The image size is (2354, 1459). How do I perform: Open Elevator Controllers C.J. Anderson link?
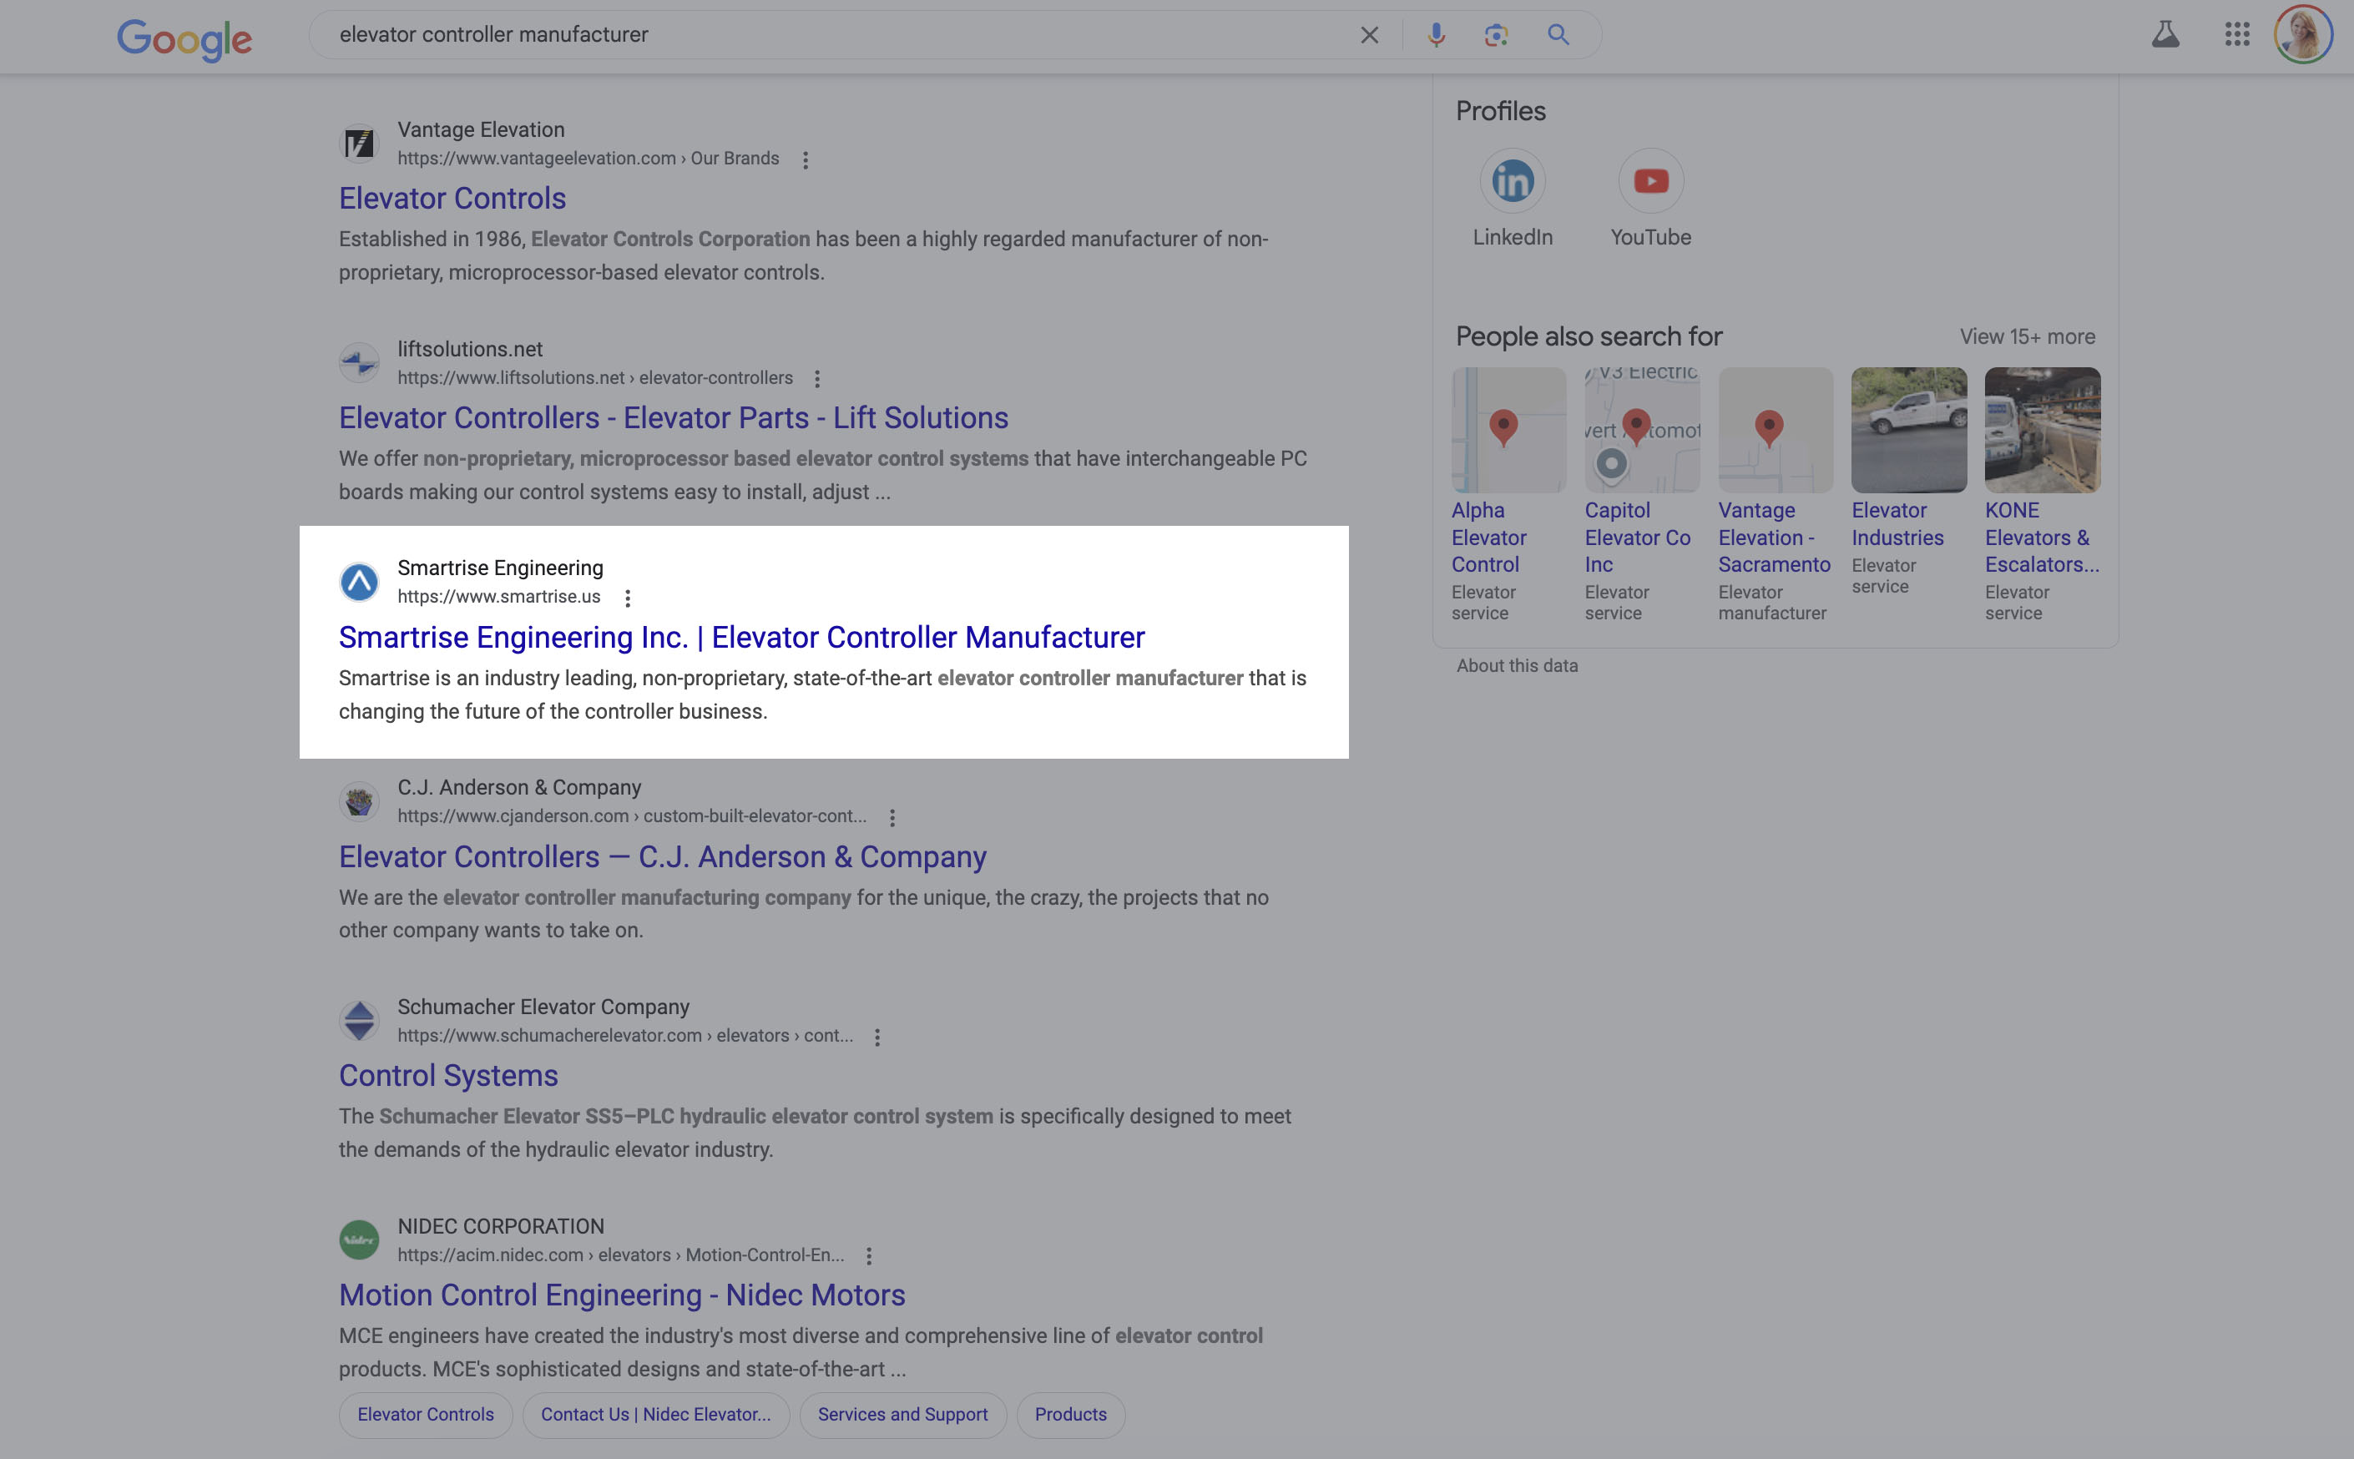pyautogui.click(x=662, y=857)
